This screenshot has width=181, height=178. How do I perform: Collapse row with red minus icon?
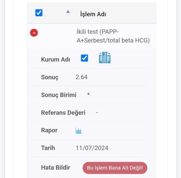tap(34, 33)
